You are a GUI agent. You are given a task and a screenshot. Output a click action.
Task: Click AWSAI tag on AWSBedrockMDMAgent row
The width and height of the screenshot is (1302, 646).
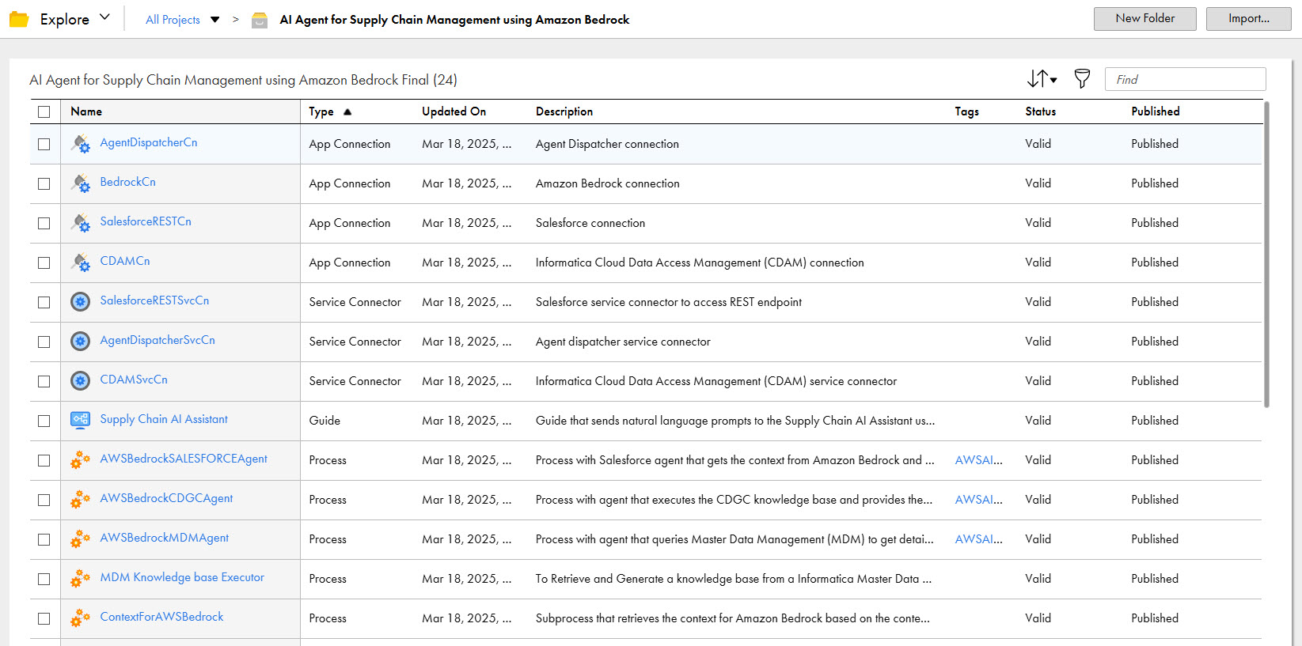coord(978,539)
